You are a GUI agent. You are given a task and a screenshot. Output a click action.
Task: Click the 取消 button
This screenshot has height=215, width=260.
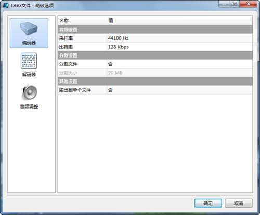pyautogui.click(x=239, y=203)
